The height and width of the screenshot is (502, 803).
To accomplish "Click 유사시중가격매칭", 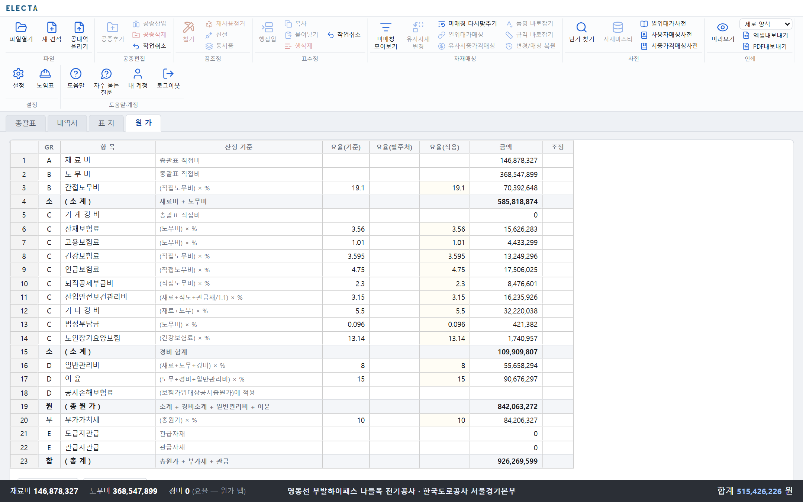I will [467, 46].
